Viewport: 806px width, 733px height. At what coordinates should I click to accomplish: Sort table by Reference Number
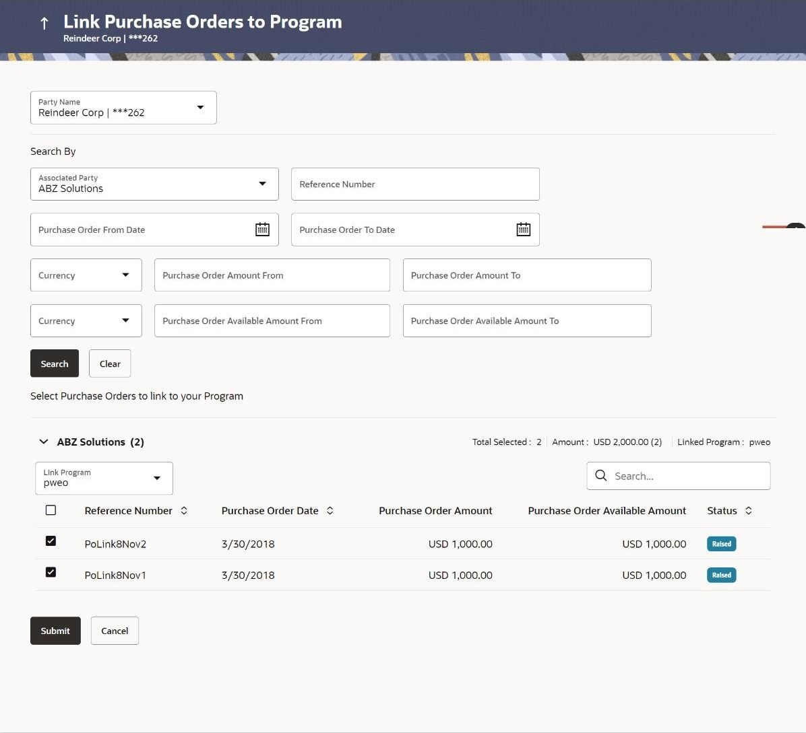(x=184, y=511)
